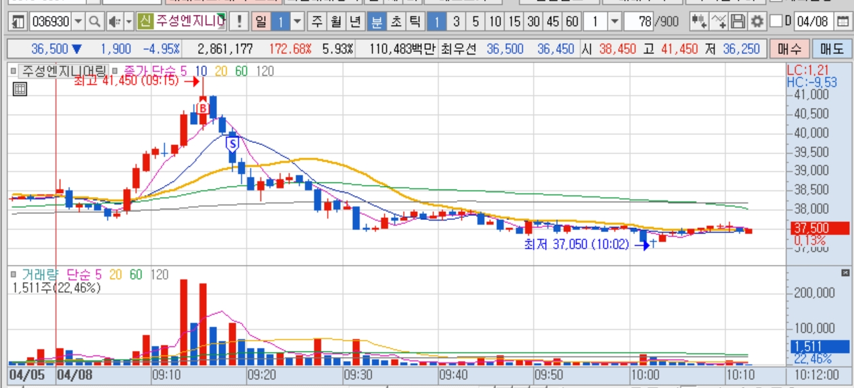Screen dimensions: 854x388
Task: Click the stock search magnifier icon
Action: tap(95, 22)
